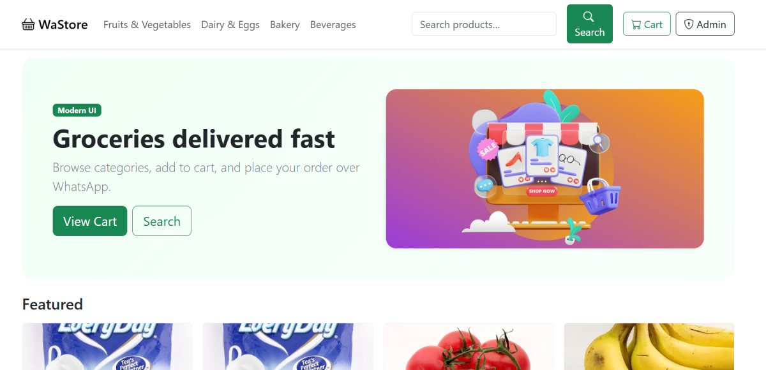The height and width of the screenshot is (370, 766).
Task: Select the Beverages category
Action: (333, 25)
